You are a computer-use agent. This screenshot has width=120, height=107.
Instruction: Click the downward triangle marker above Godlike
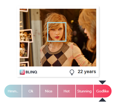[x=102, y=82]
